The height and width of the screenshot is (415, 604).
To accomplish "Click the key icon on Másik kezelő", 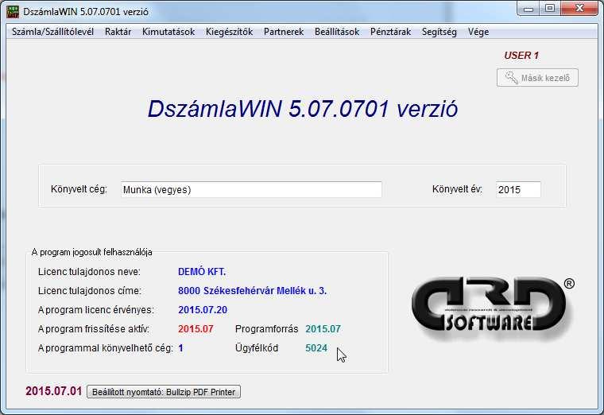I will tap(512, 78).
